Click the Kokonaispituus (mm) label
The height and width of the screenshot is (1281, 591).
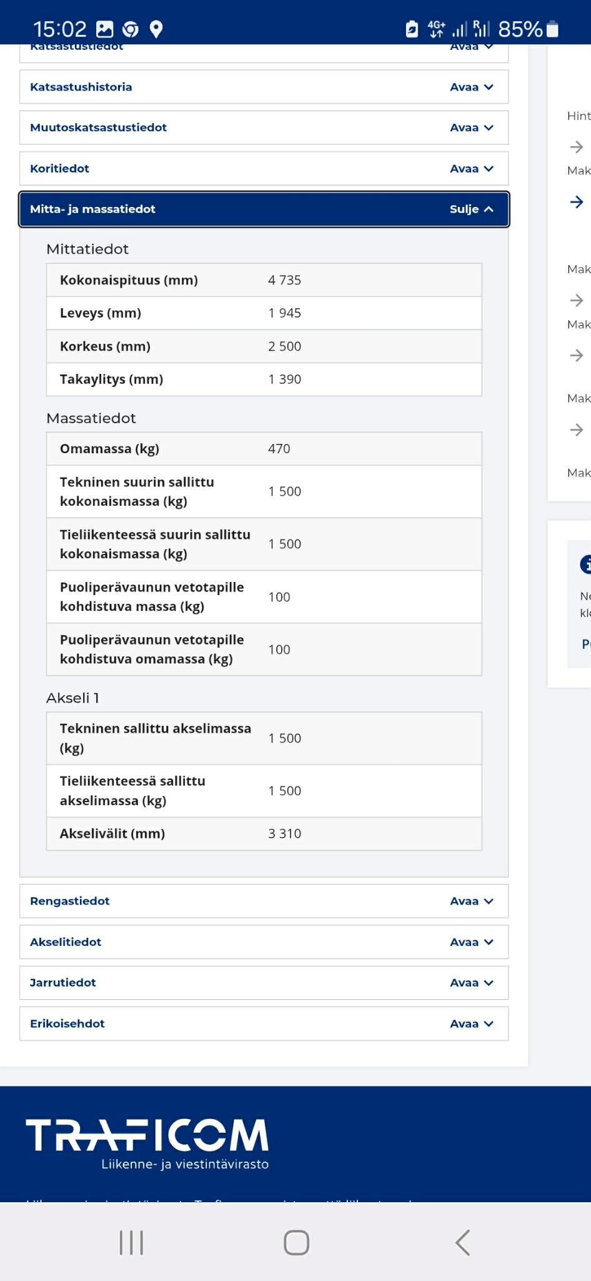coord(129,280)
